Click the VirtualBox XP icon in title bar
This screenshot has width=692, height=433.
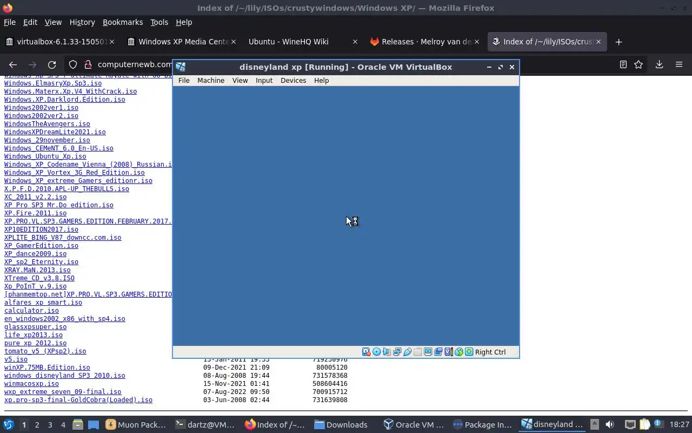pos(181,67)
